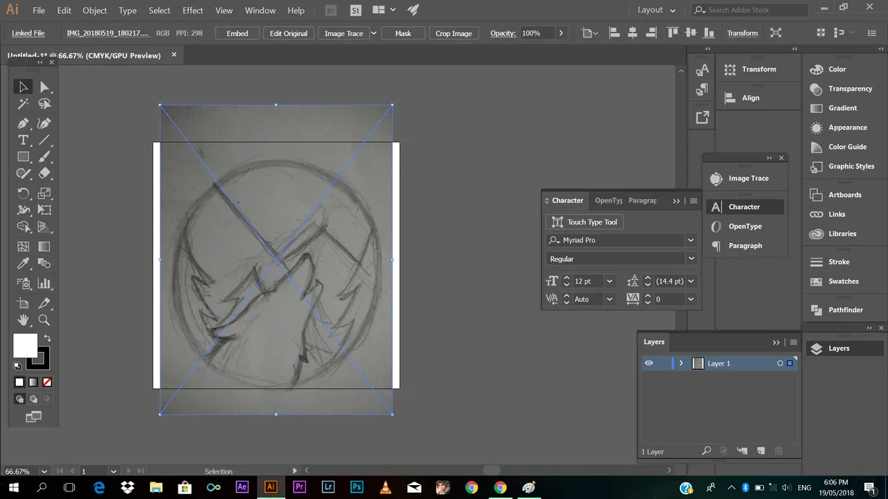Pick the Eraser tool
The height and width of the screenshot is (499, 888).
44,174
